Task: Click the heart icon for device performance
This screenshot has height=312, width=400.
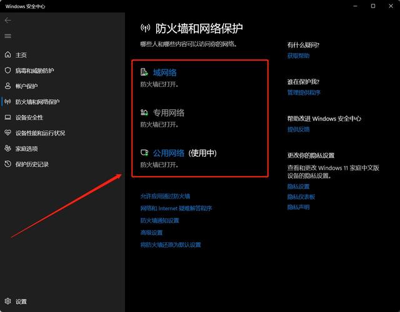Action: [8, 133]
